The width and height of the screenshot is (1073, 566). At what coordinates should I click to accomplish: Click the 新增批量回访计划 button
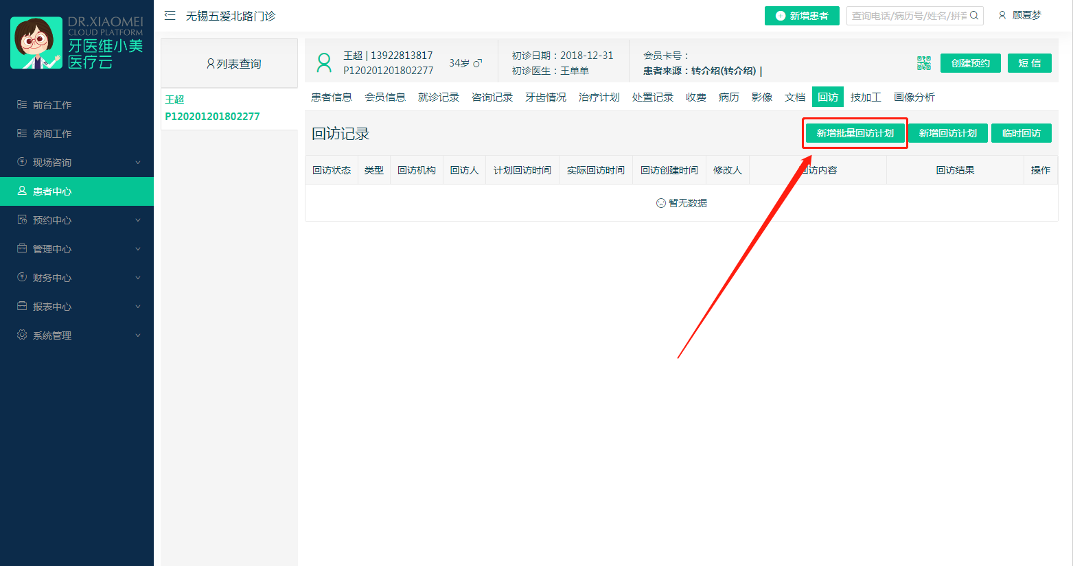point(855,133)
